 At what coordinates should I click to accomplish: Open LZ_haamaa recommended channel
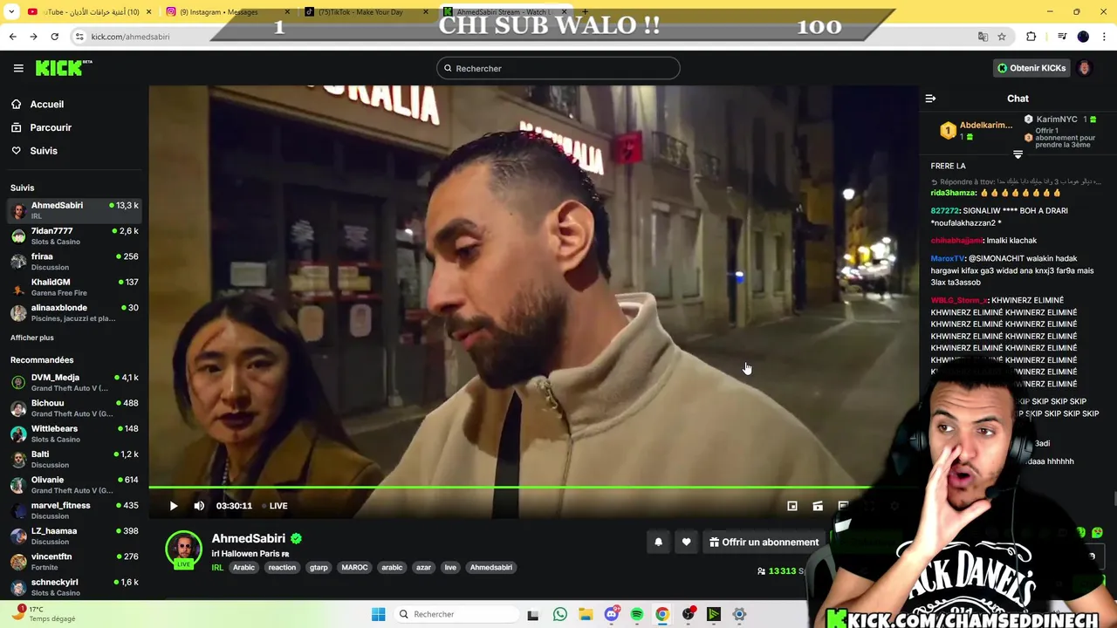tap(74, 536)
